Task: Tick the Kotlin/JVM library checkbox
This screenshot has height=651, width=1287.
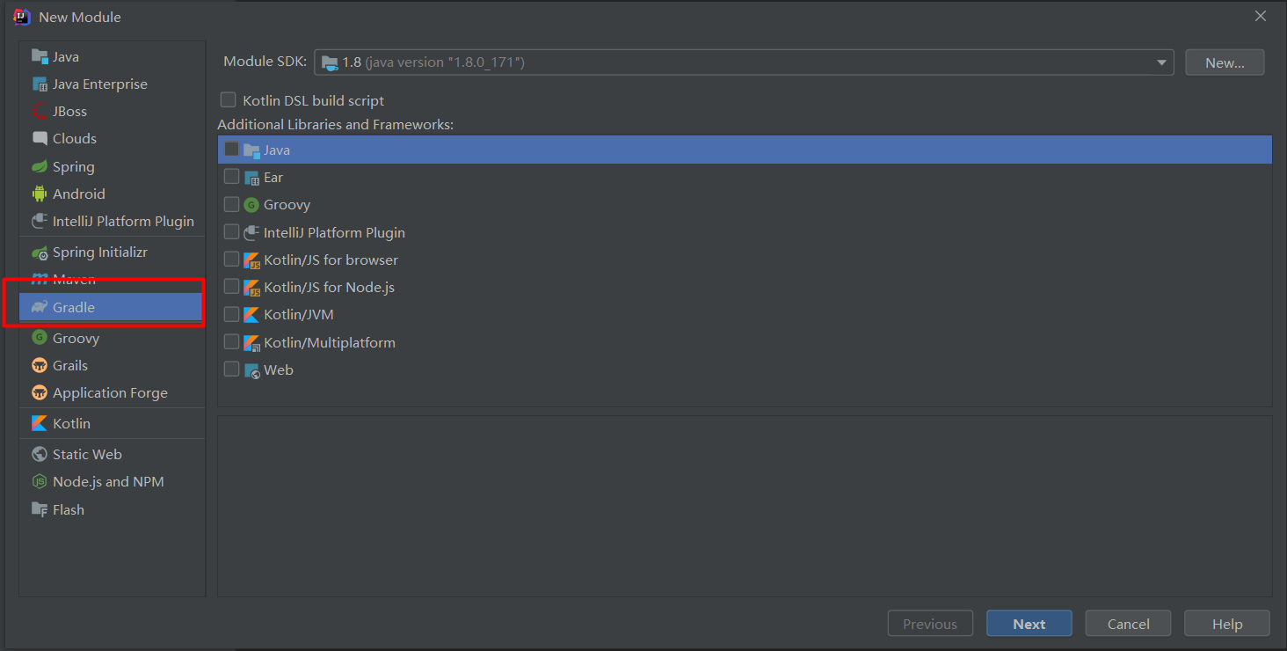Action: point(232,314)
